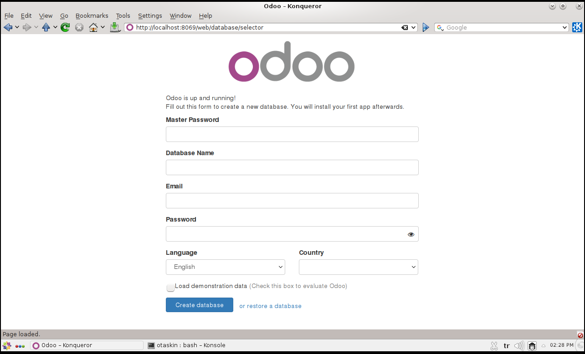The image size is (585, 354).
Task: Check Load demonstration data checkbox
Action: point(170,288)
